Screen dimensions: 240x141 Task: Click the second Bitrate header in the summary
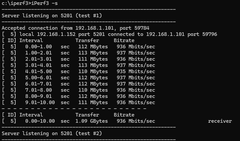tap(124, 115)
